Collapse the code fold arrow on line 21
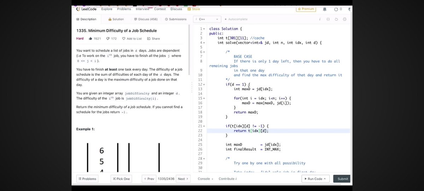This screenshot has width=424, height=191. pyautogui.click(x=204, y=126)
